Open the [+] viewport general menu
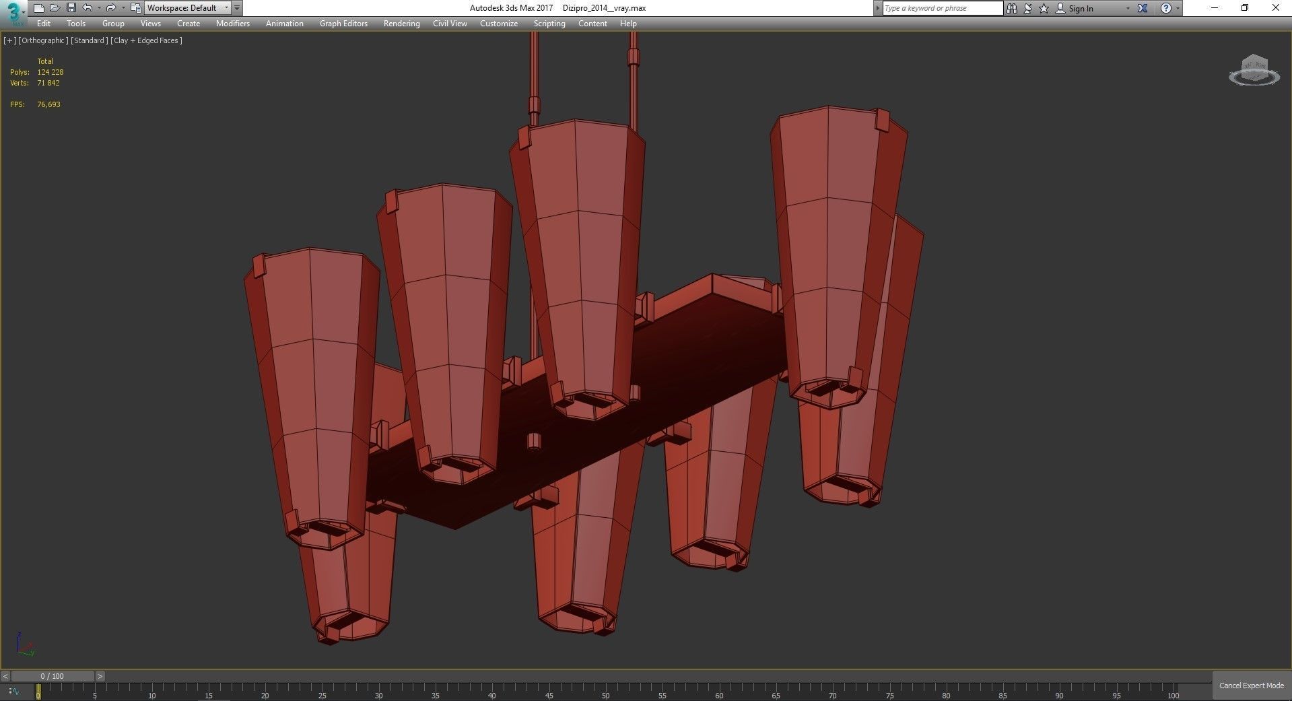 pos(9,40)
